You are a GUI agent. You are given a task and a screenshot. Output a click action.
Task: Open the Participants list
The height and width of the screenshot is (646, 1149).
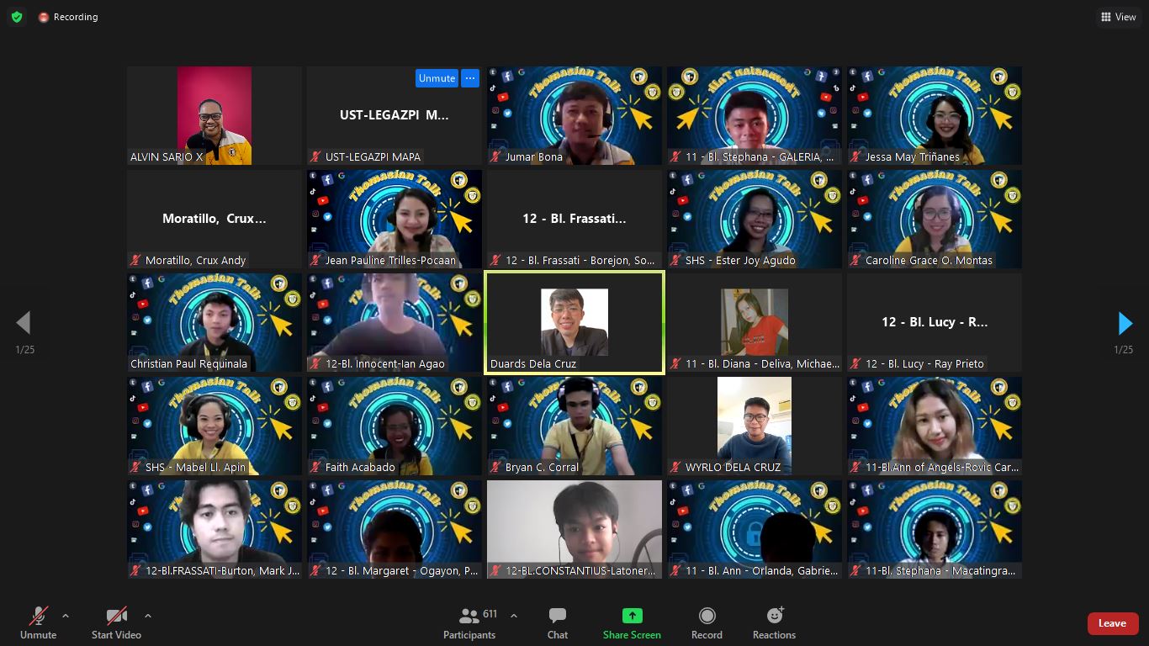pyautogui.click(x=469, y=623)
